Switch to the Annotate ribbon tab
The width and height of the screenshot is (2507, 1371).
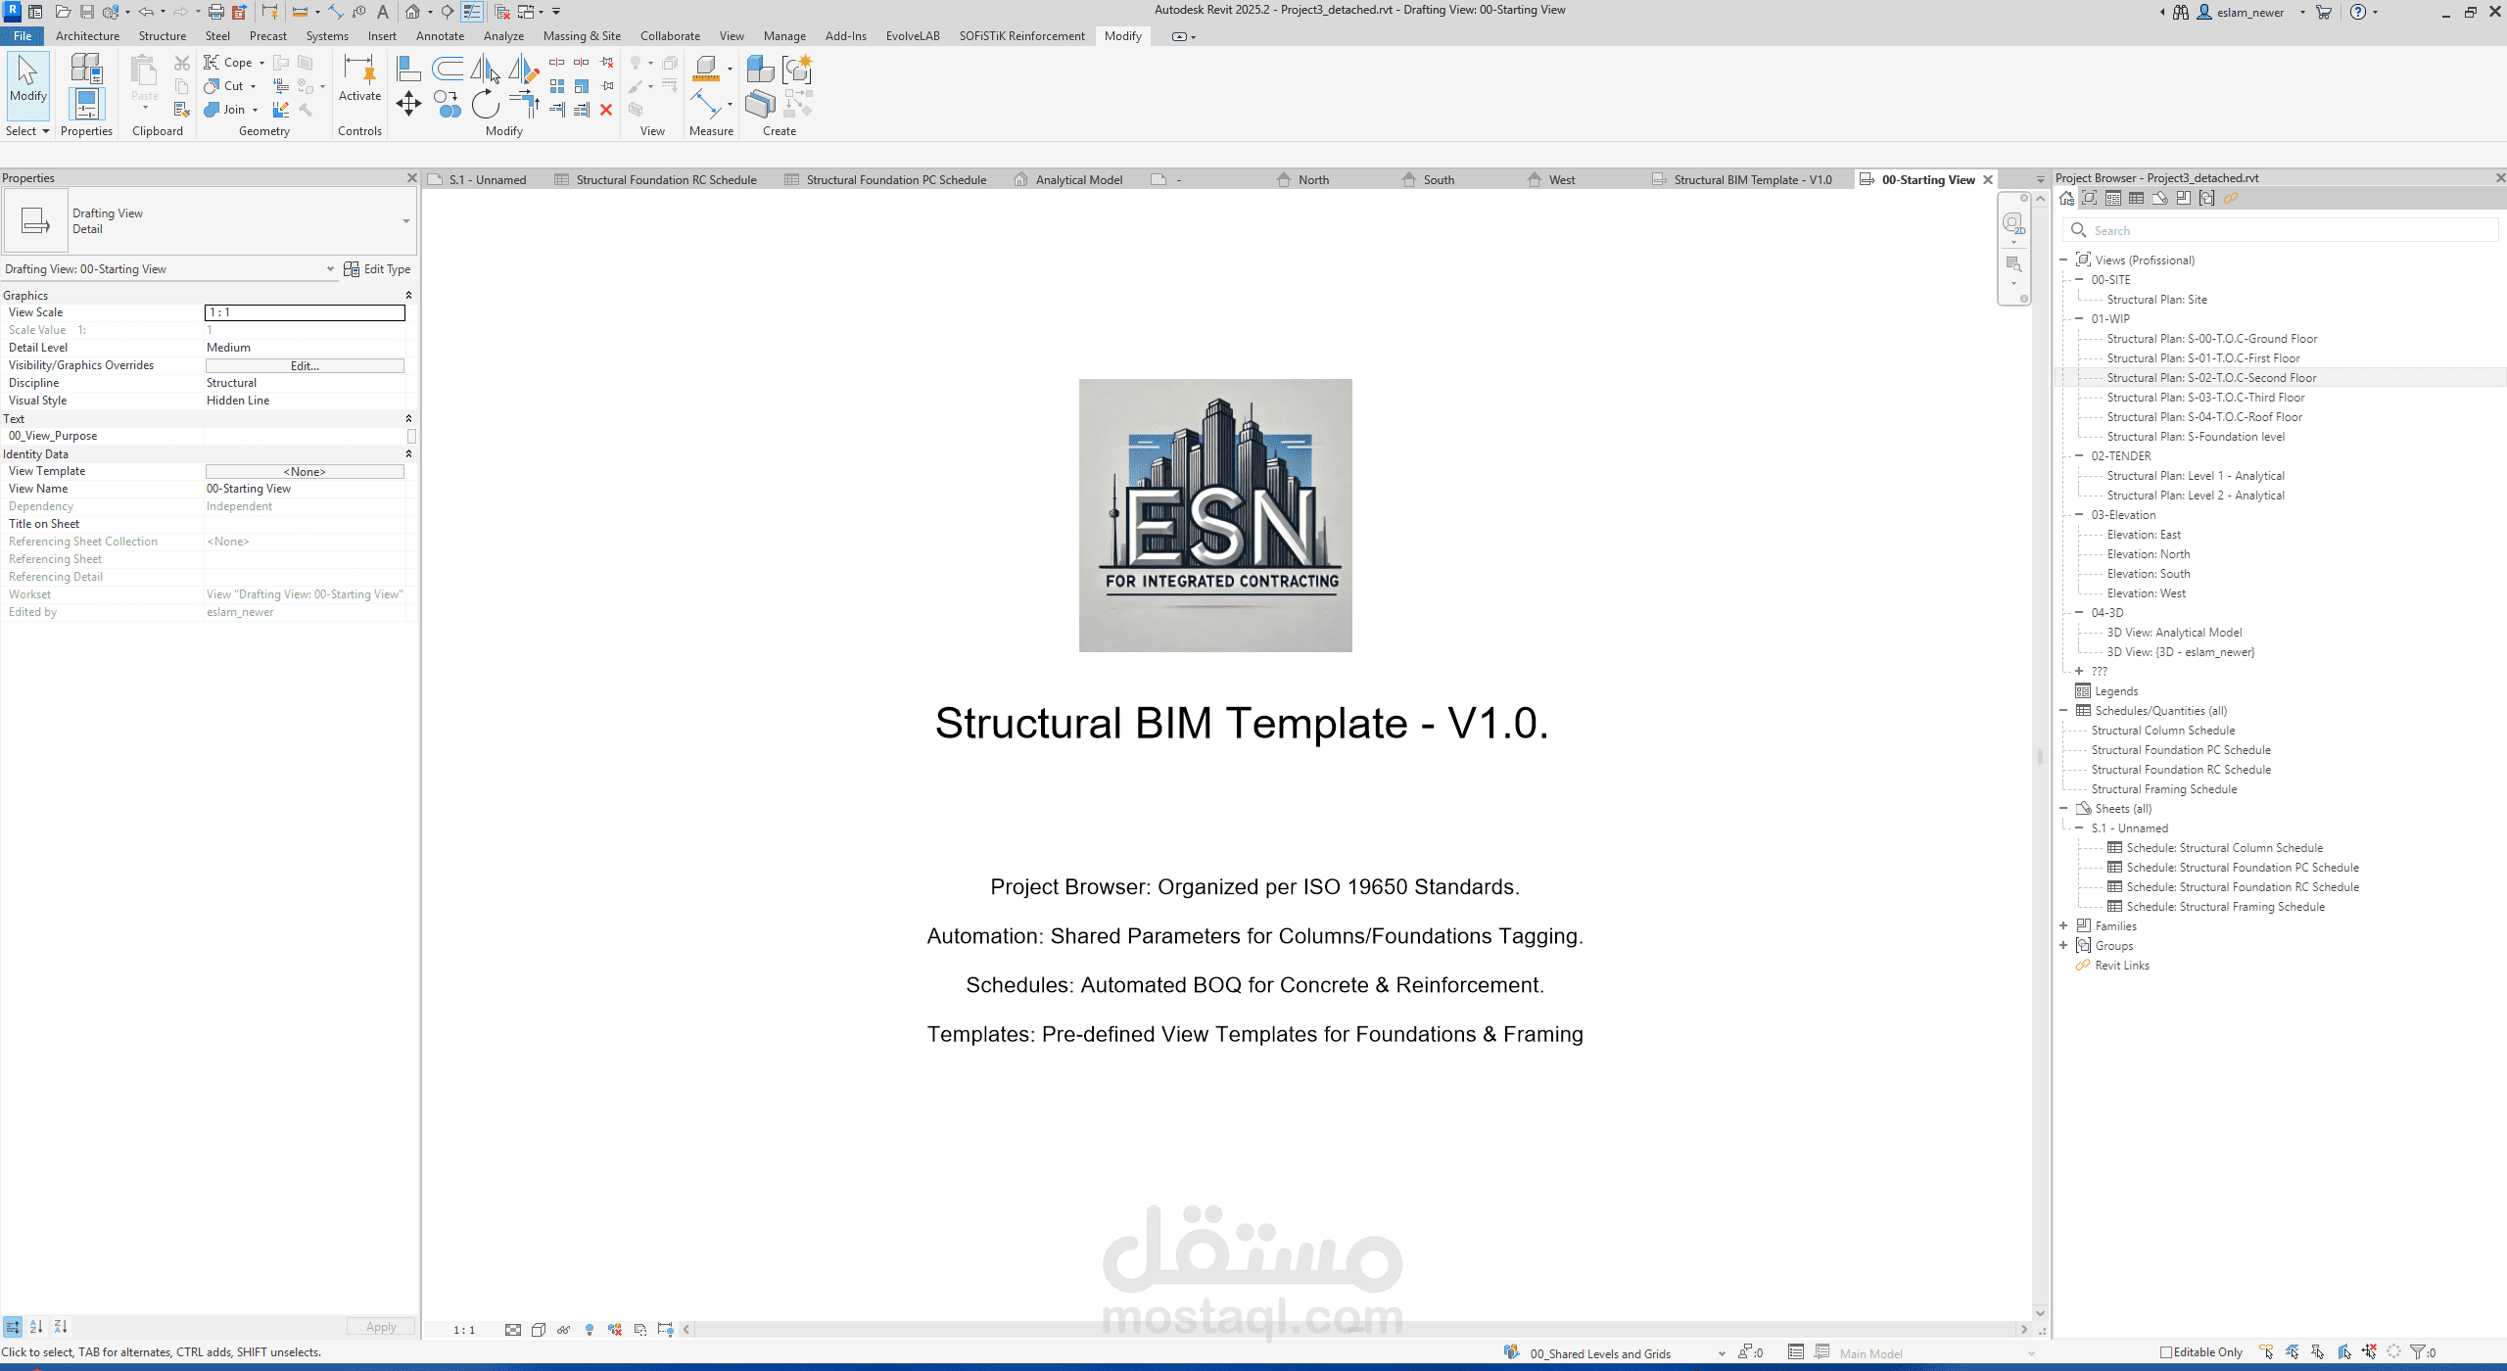coord(440,36)
